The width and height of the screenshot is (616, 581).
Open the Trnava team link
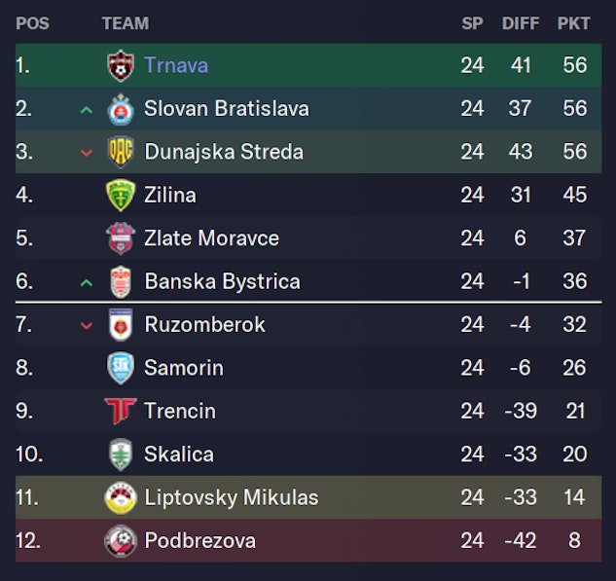[x=176, y=65]
